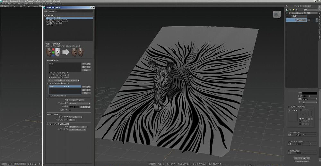
Task: Open the image size dropdown
Action: click(x=76, y=117)
